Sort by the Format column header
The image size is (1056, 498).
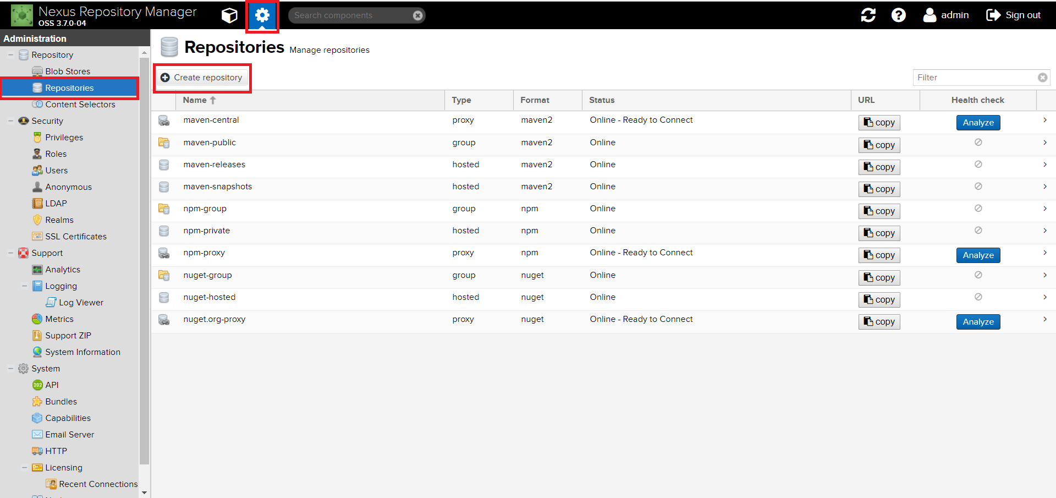click(547, 100)
